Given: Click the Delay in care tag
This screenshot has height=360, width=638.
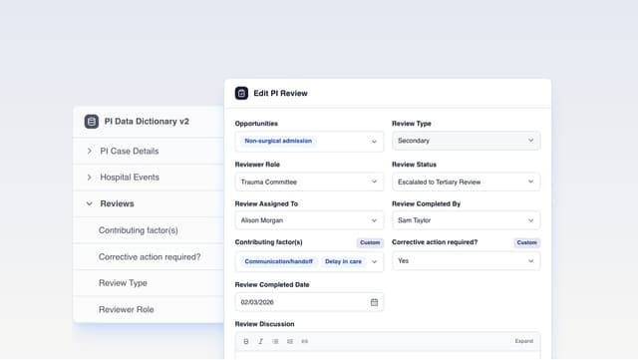Looking at the screenshot, I should click(343, 261).
